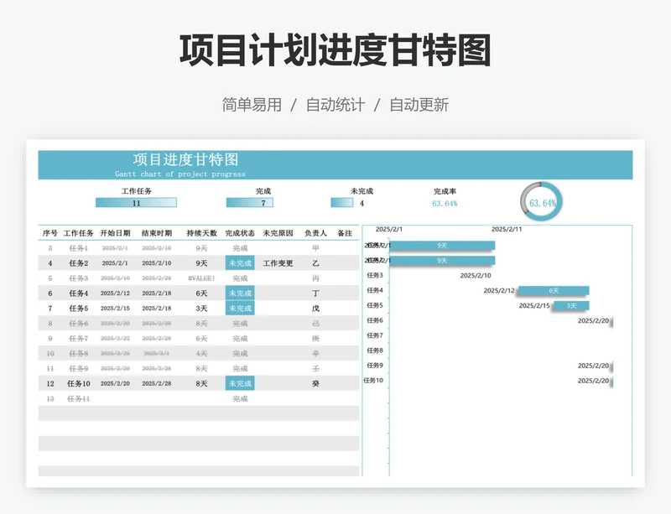This screenshot has width=671, height=514.
Task: Click the sheet title 项目进度甘特图
Action: point(185,159)
